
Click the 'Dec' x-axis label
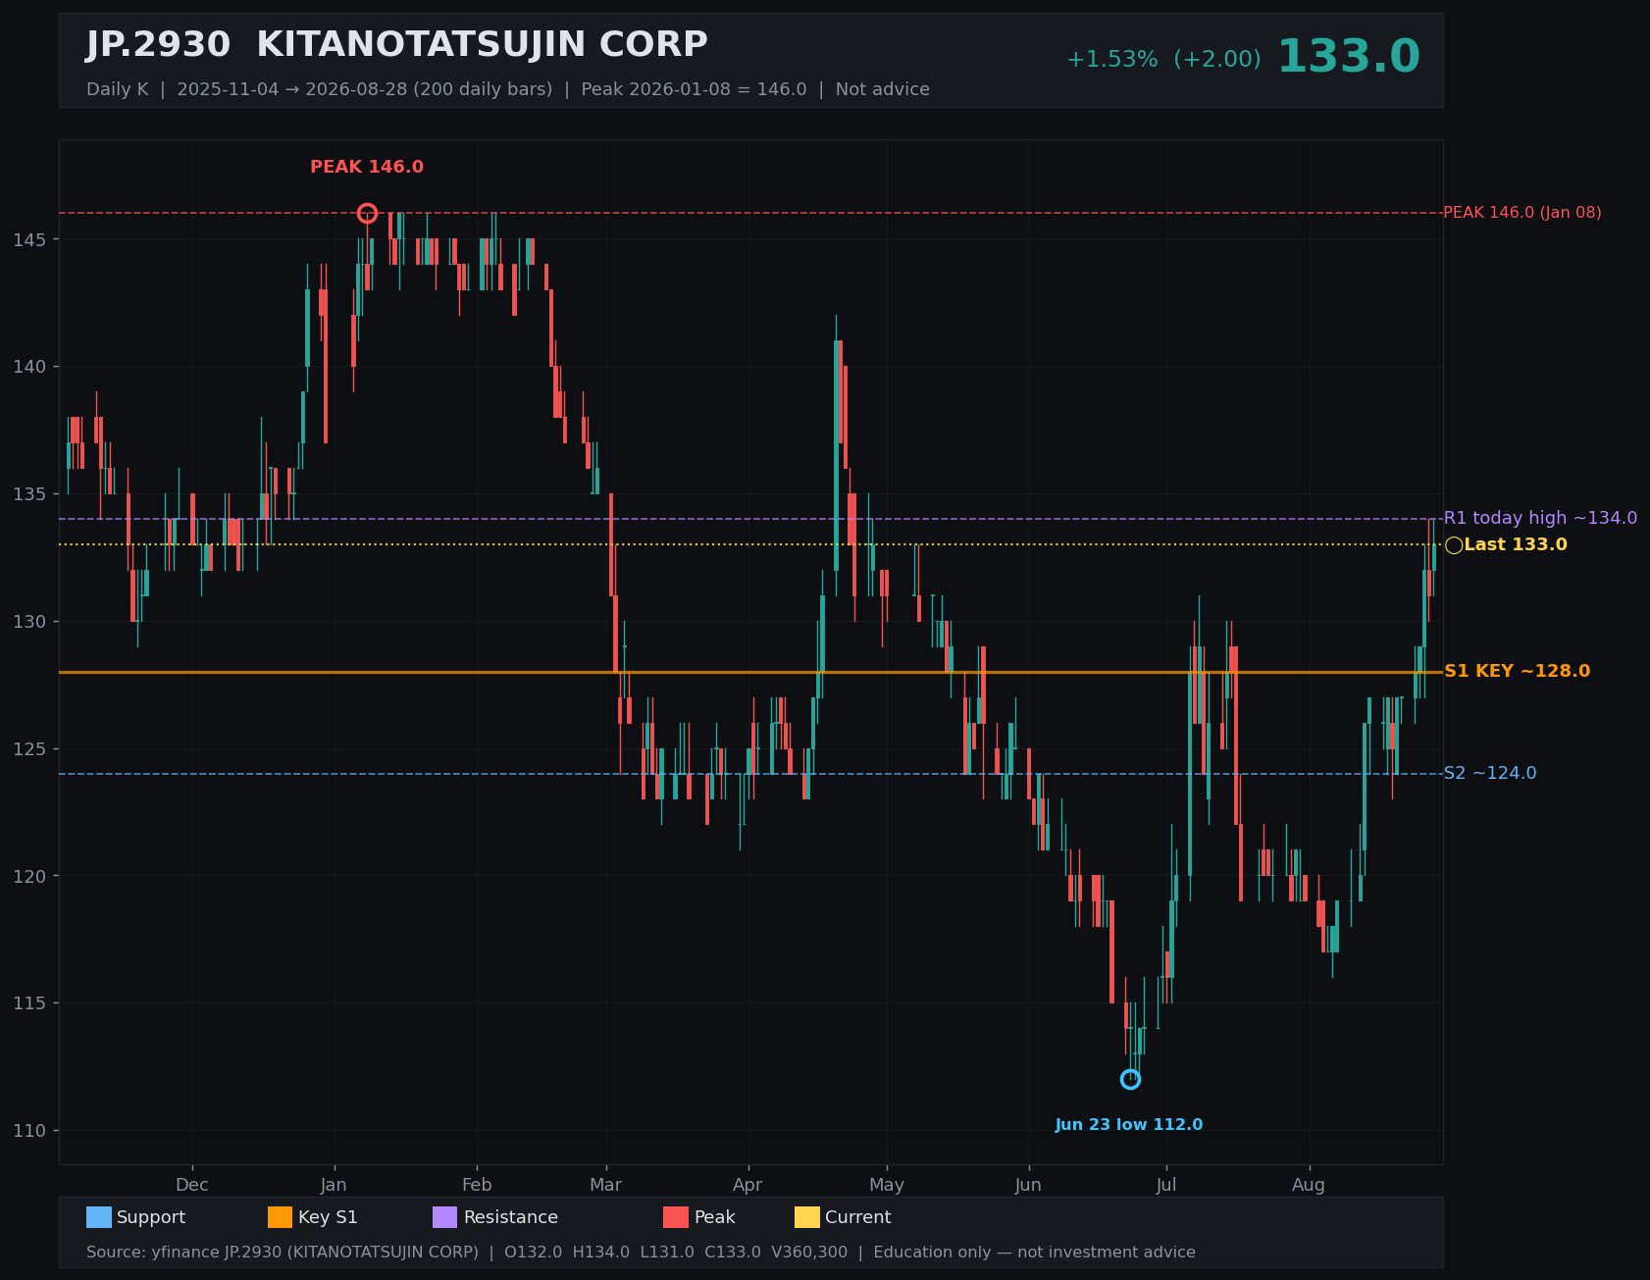tap(192, 1185)
